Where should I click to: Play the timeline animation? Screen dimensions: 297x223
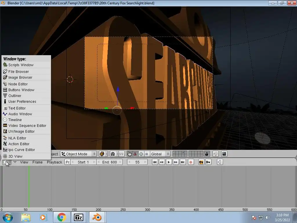[169, 162]
